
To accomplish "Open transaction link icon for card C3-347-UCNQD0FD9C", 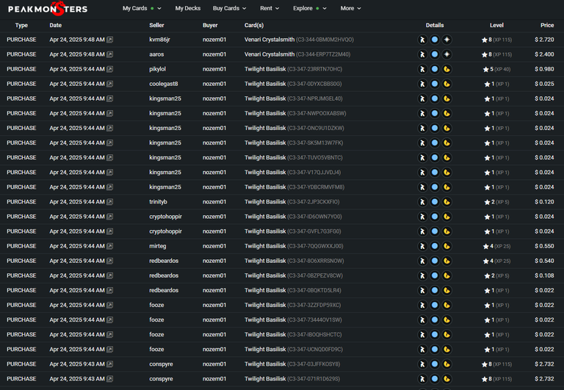I will coord(110,350).
